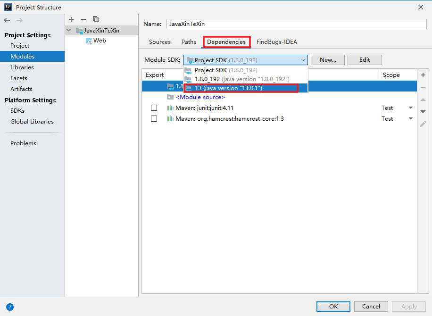432x316 pixels.
Task: Switch to the Paths tab
Action: [x=189, y=42]
